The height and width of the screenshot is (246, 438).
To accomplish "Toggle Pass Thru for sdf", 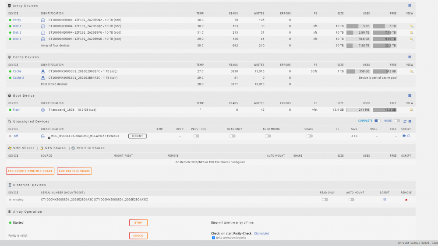I will pos(196,136).
